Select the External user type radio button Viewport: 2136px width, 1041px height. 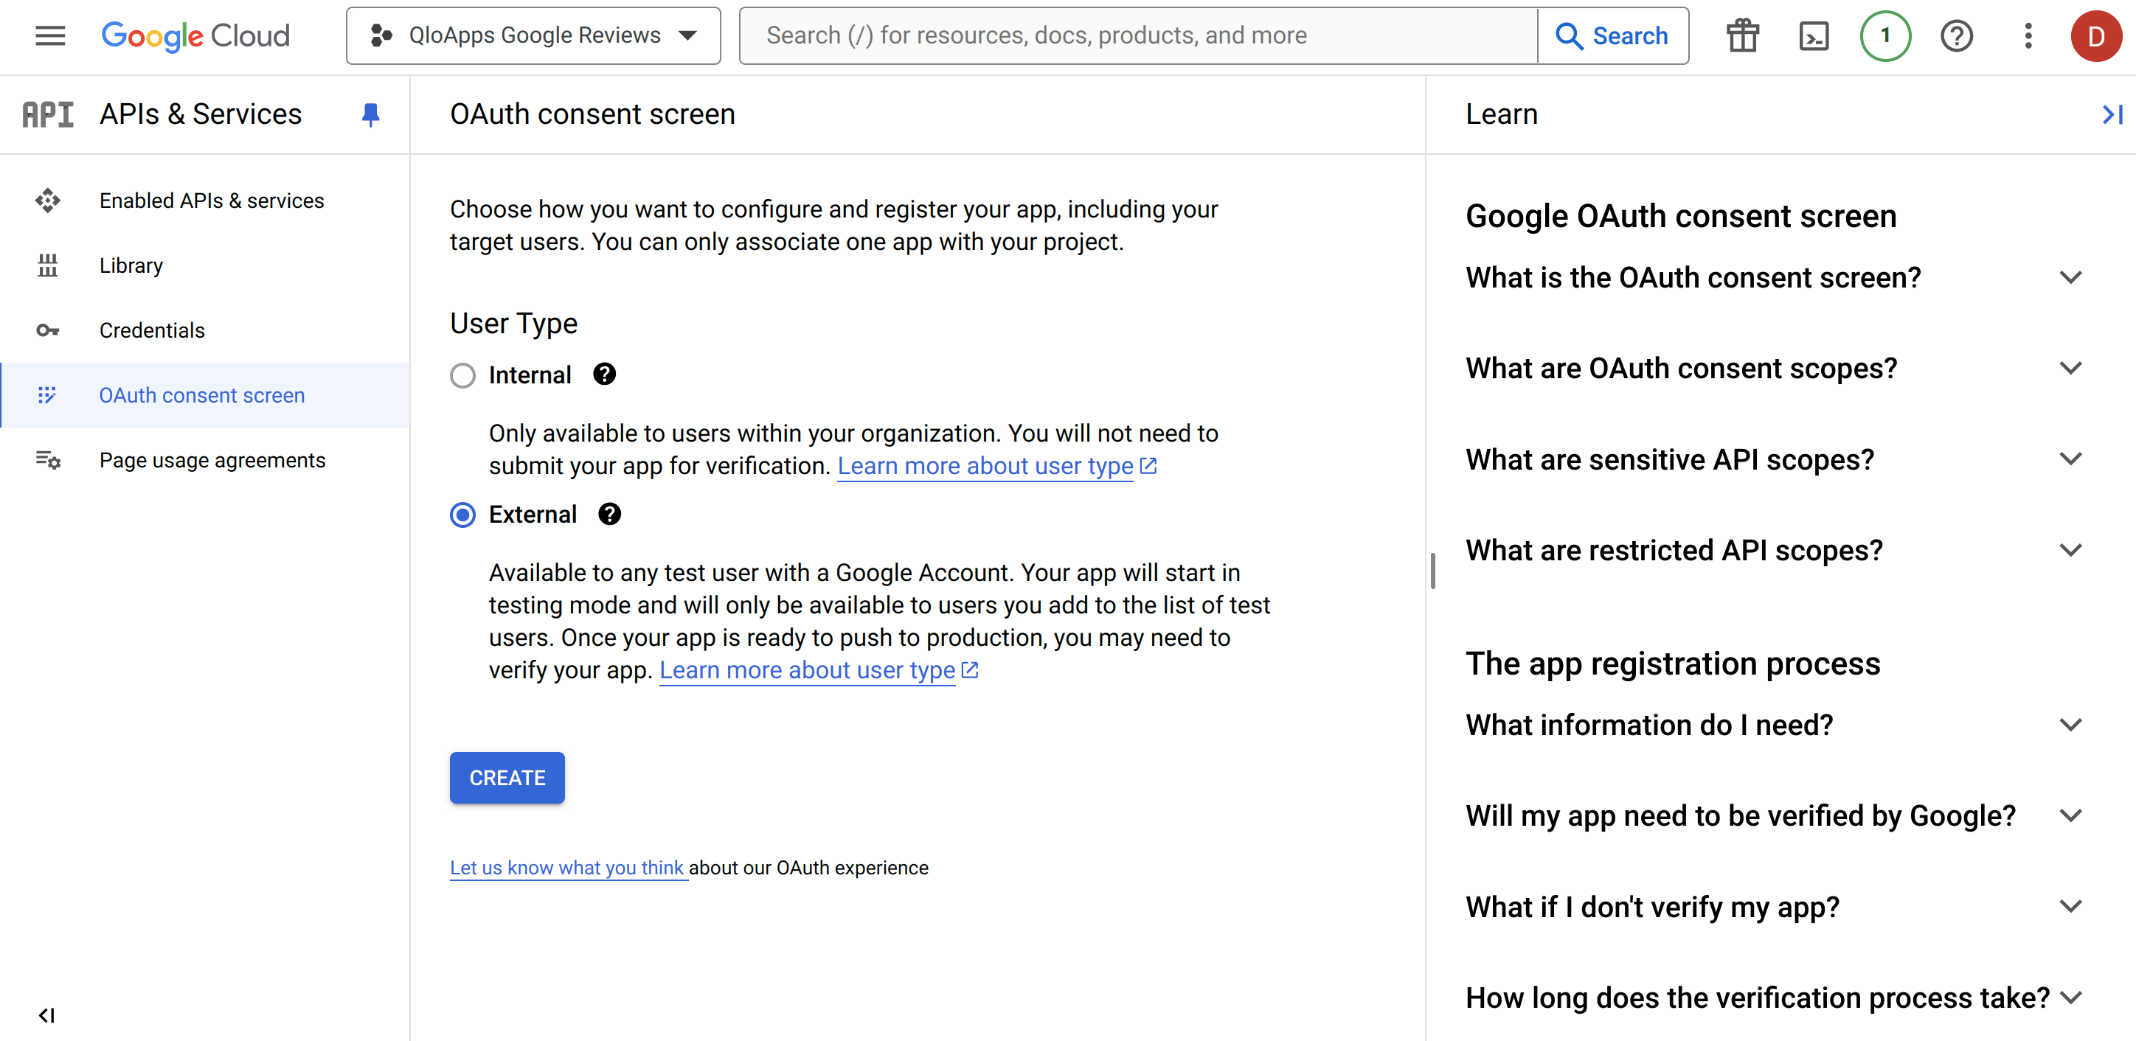click(x=462, y=515)
